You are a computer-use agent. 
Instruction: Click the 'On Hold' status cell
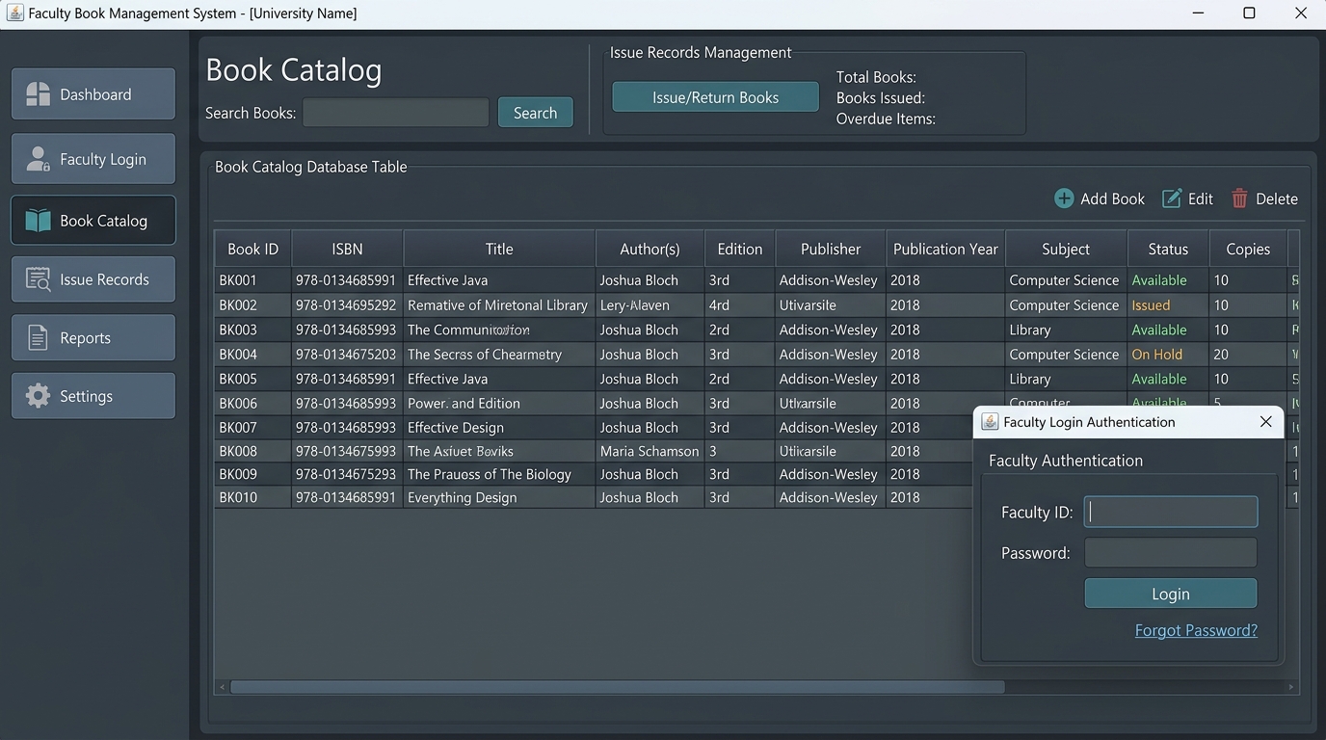tap(1168, 355)
